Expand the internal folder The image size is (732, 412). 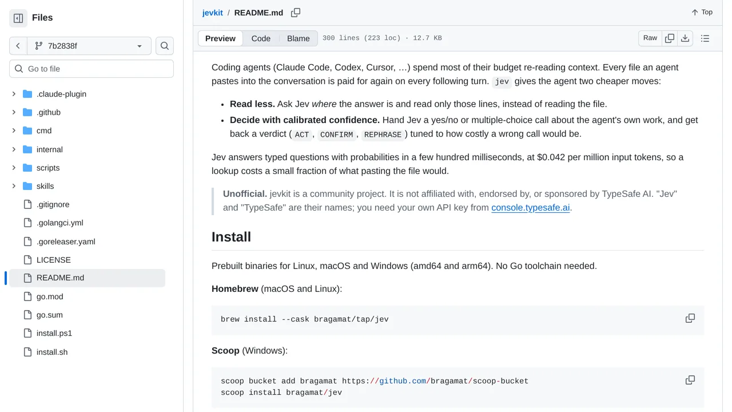[x=14, y=149]
